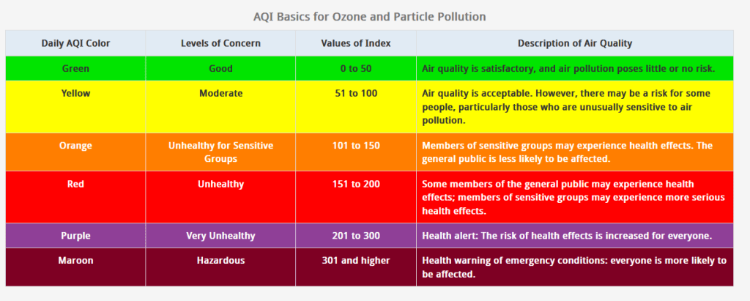
Task: Pick the Red color cell
Action: coord(75,184)
